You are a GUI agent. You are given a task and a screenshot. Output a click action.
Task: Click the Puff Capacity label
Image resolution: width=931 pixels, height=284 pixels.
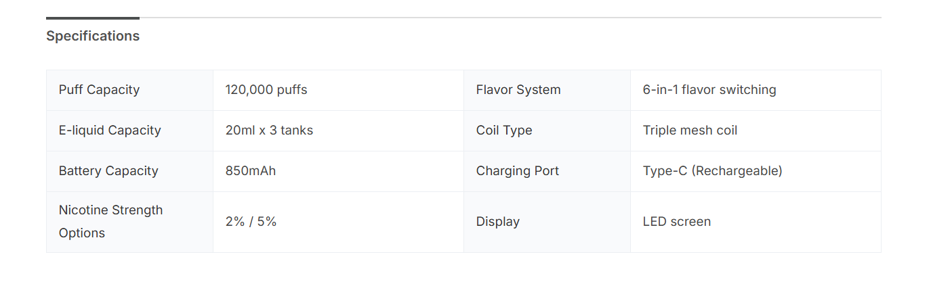pyautogui.click(x=99, y=90)
